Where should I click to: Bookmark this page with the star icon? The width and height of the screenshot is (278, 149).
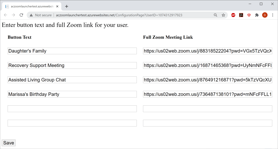[x=223, y=15]
